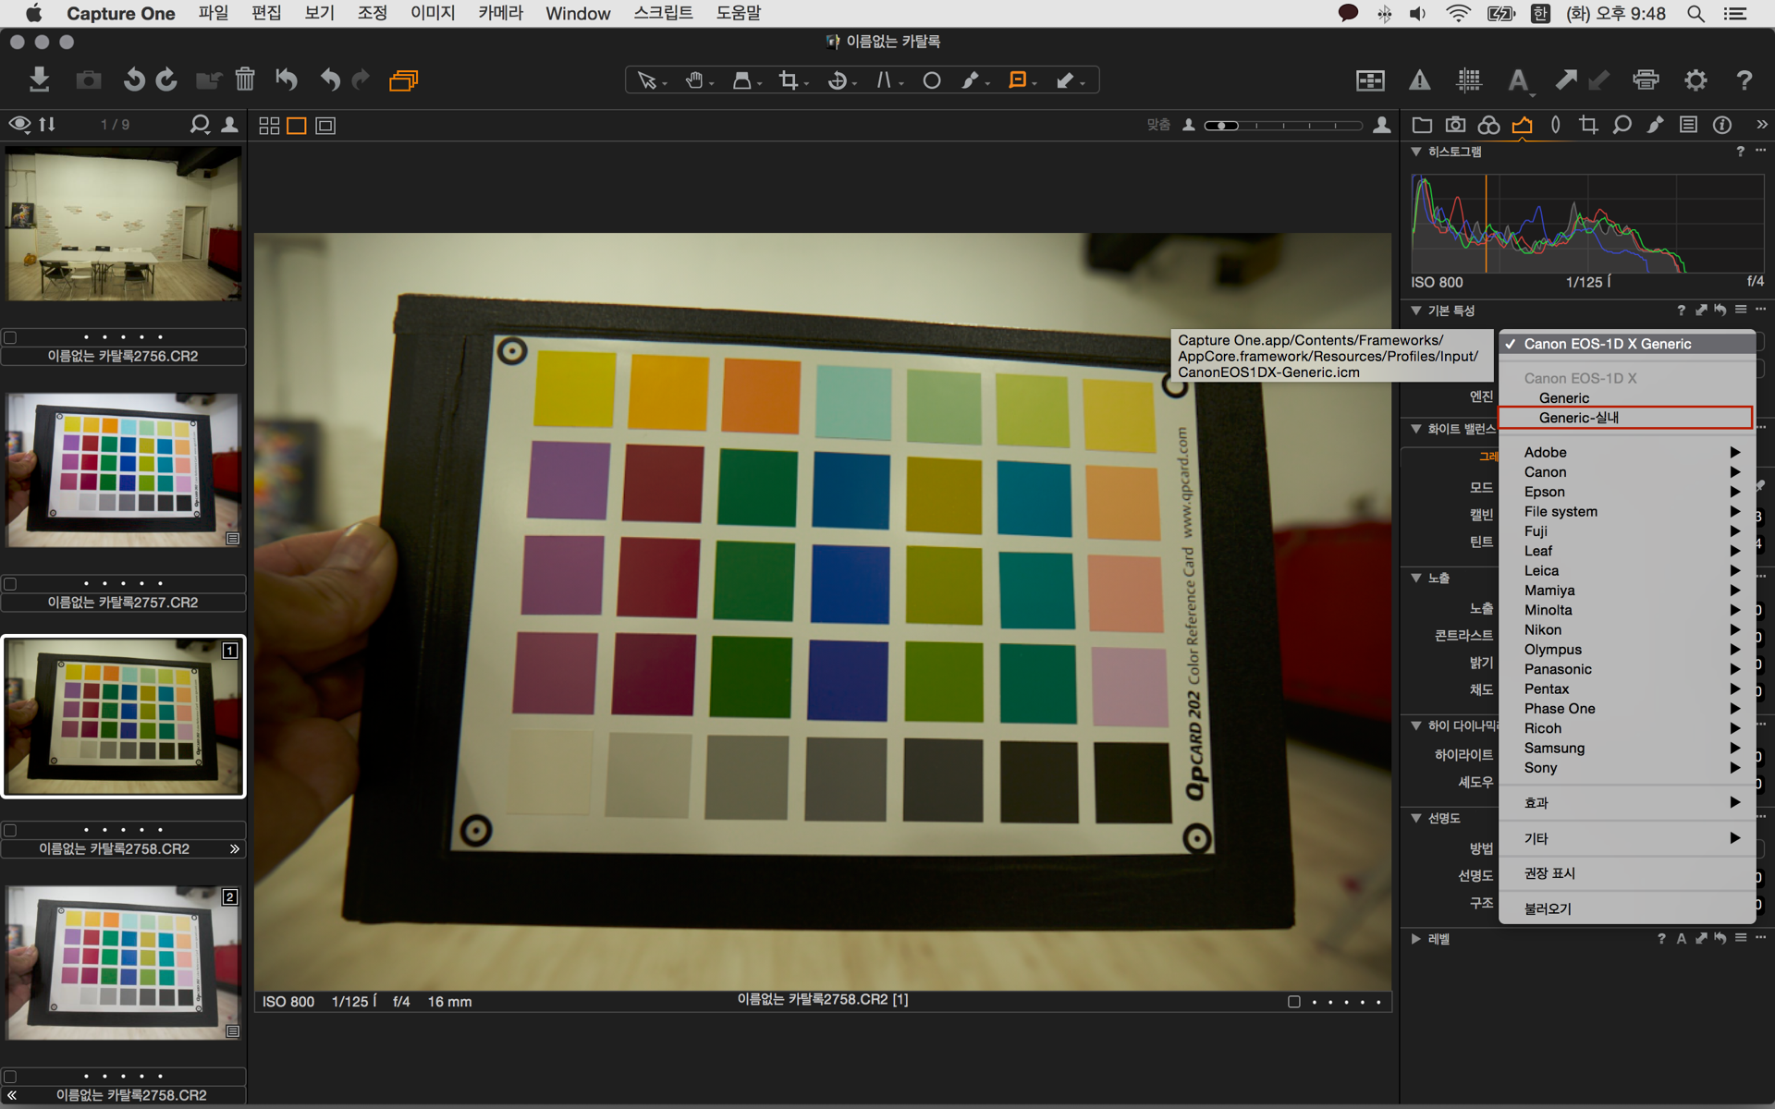Open the print icon
The height and width of the screenshot is (1109, 1775).
click(1646, 80)
